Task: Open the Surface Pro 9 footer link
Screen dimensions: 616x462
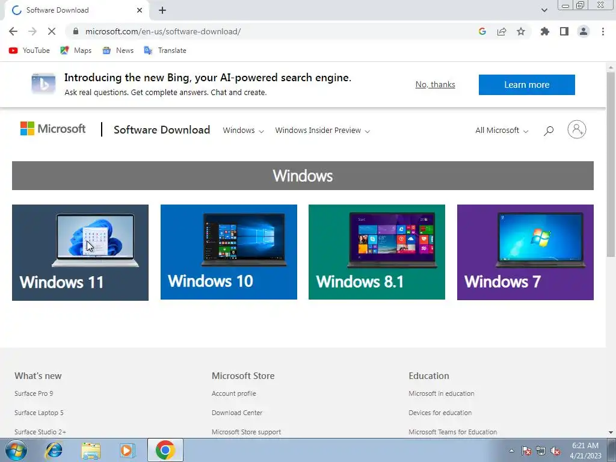Action: click(x=34, y=393)
